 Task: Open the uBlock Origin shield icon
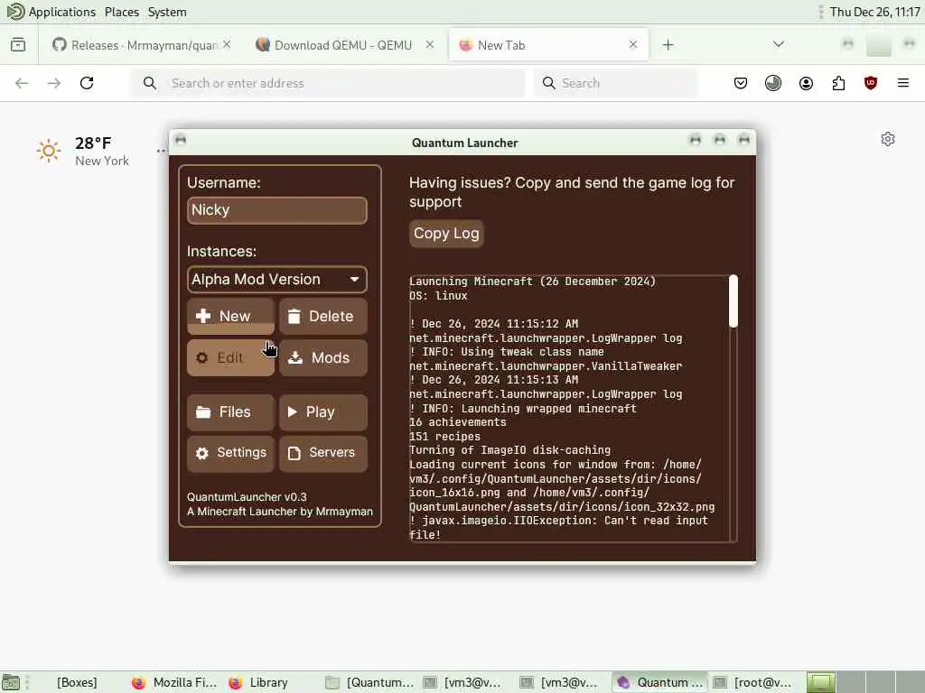click(x=871, y=83)
